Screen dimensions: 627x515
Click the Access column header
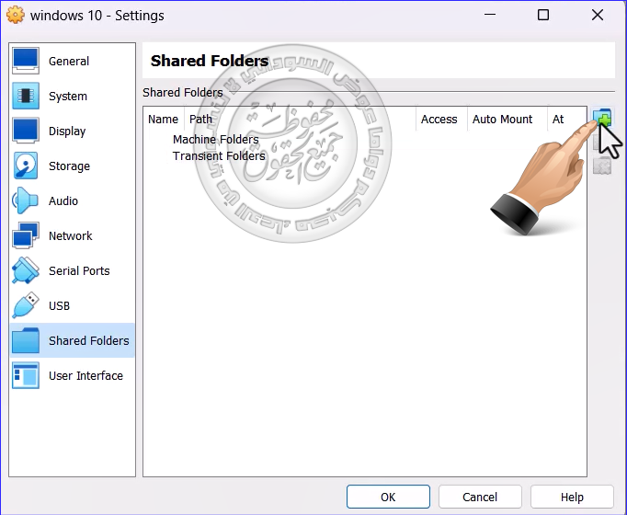click(x=439, y=120)
